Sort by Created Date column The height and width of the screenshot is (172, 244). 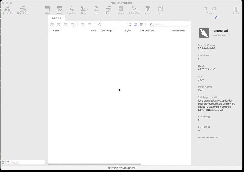pyautogui.click(x=147, y=31)
